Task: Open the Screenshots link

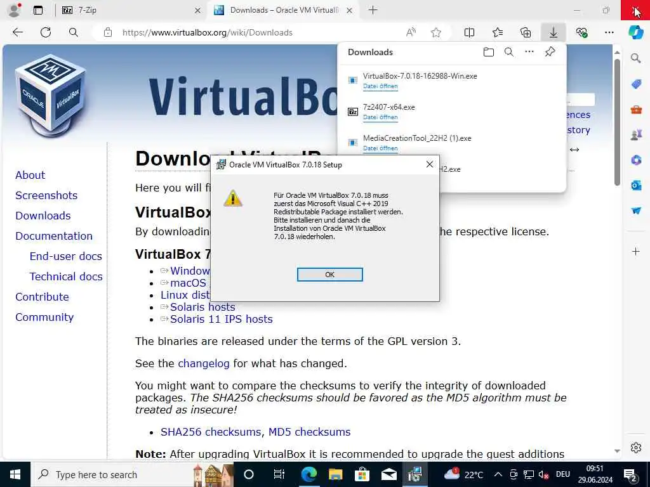Action: (x=46, y=195)
